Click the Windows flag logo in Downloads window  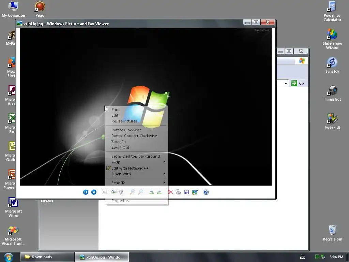click(302, 61)
